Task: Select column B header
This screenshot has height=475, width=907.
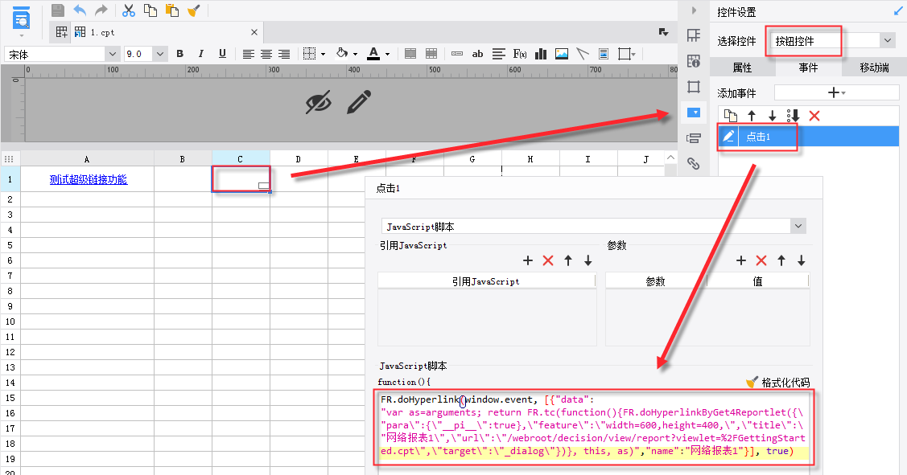Action: pos(182,159)
